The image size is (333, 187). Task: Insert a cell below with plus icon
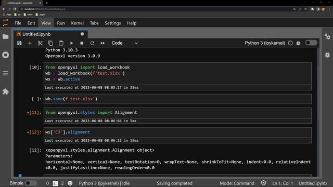(x=30, y=43)
